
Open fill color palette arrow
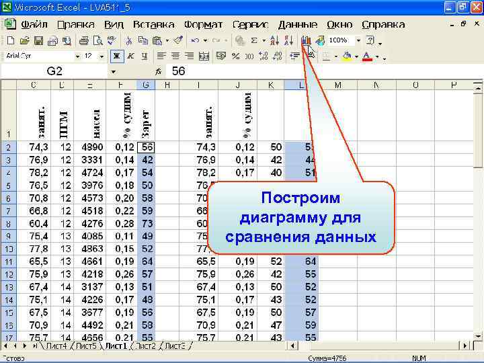[356, 56]
